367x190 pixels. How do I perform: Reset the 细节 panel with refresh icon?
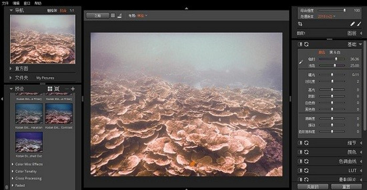click(306, 143)
